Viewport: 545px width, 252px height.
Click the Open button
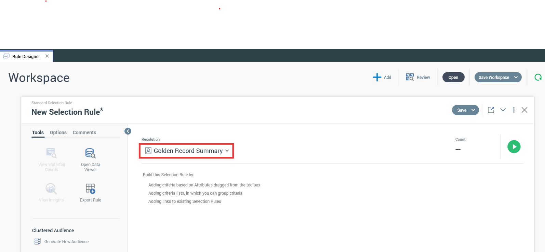[x=453, y=77]
